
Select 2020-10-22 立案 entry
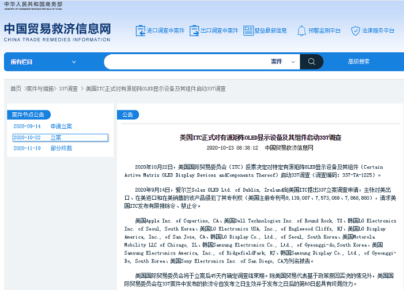coord(61,138)
